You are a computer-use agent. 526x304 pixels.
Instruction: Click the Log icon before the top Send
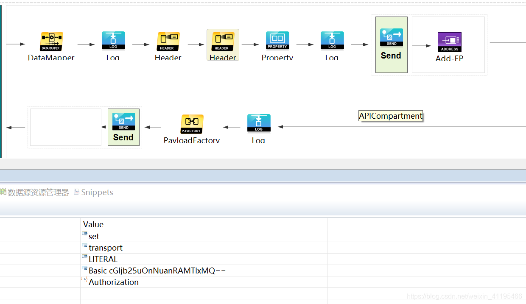[332, 41]
